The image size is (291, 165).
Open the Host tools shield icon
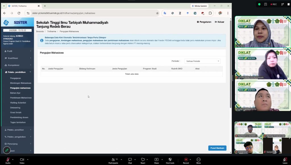[170, 160]
